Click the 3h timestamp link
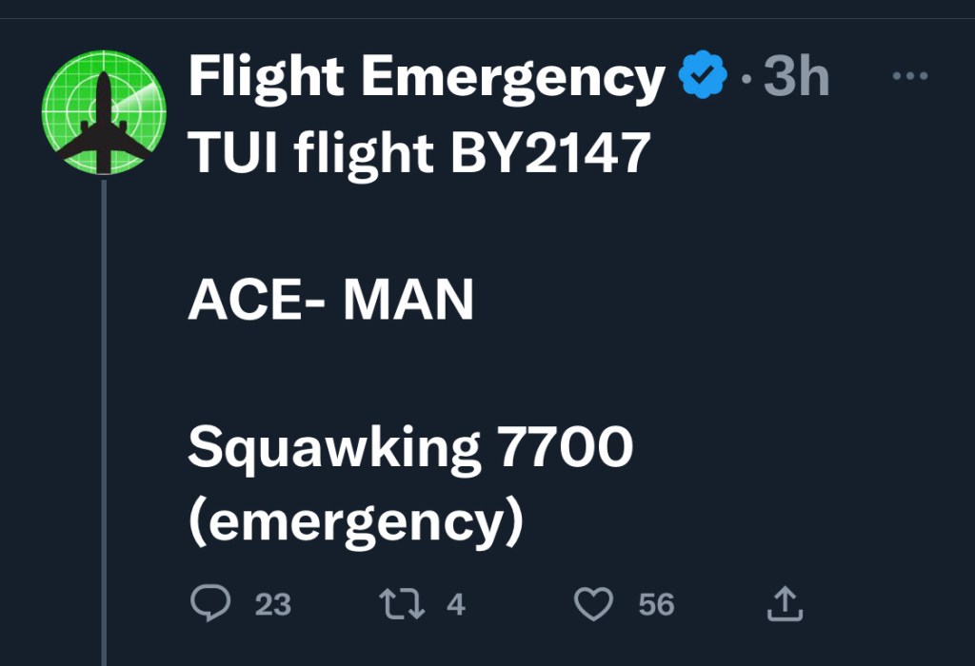Screen dimensions: 975x666 pyautogui.click(x=796, y=78)
